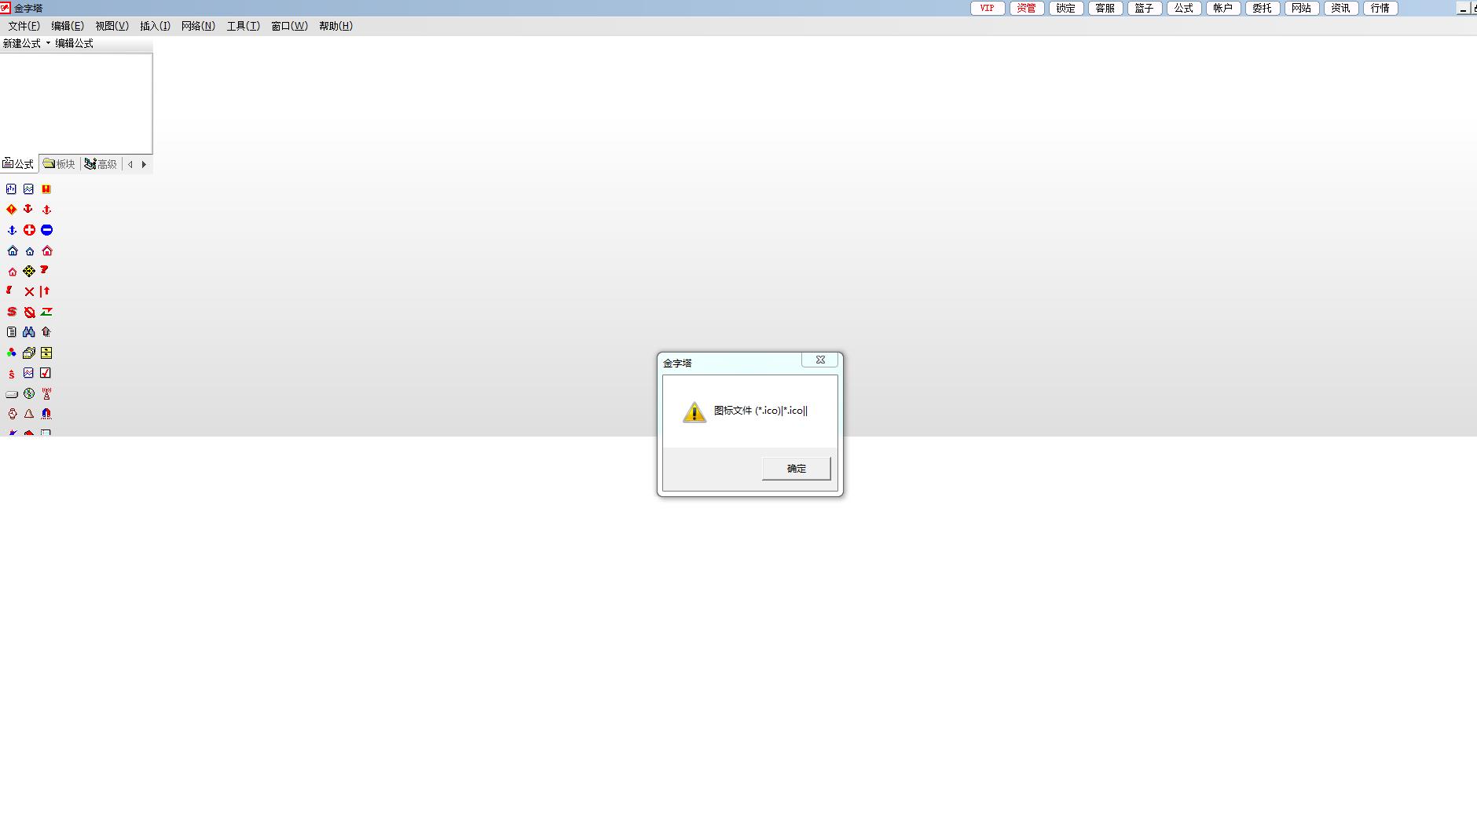Pick the cone triangle icon
Viewport: 1477px width, 826px height.
(29, 414)
